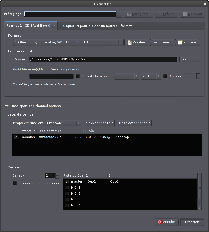209x232 pixels.
Task: Collapse Time span and channel options
Action: click(7, 106)
